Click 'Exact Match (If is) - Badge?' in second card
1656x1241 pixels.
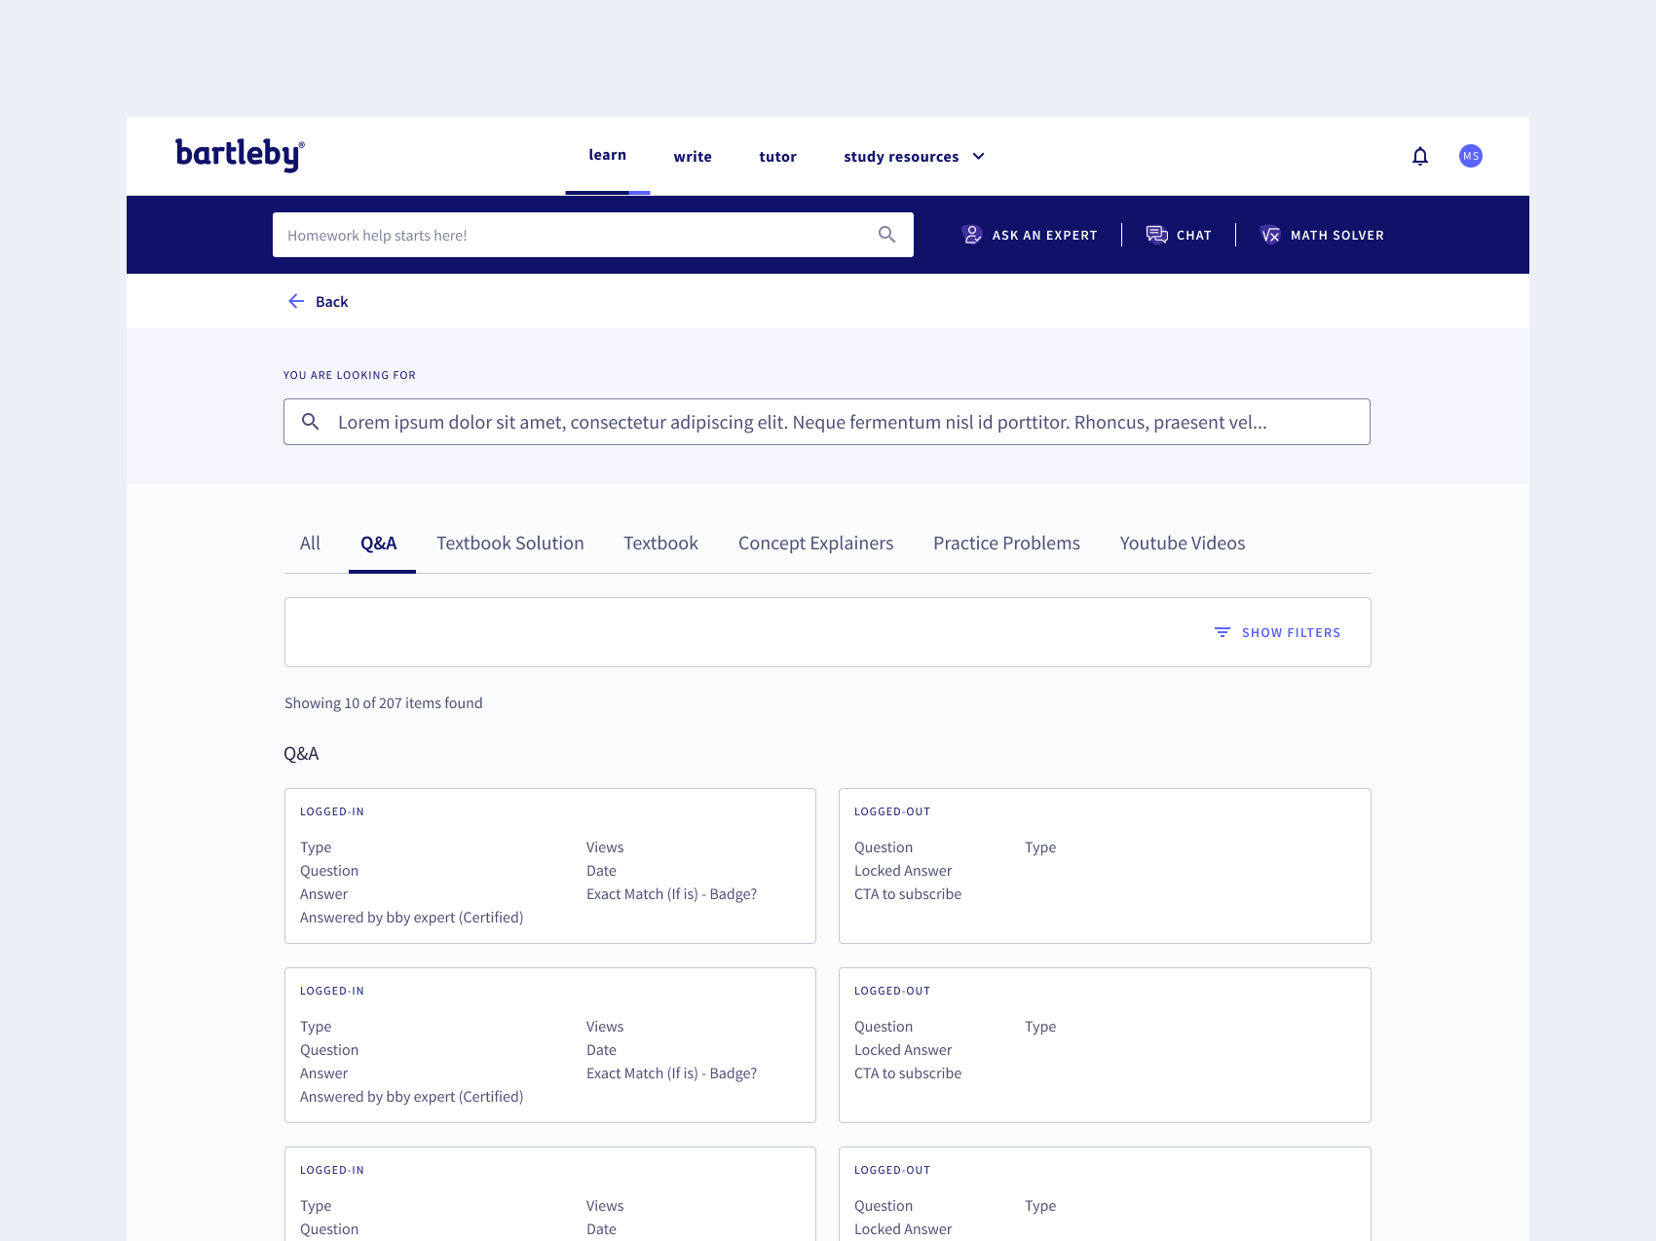(x=672, y=1073)
